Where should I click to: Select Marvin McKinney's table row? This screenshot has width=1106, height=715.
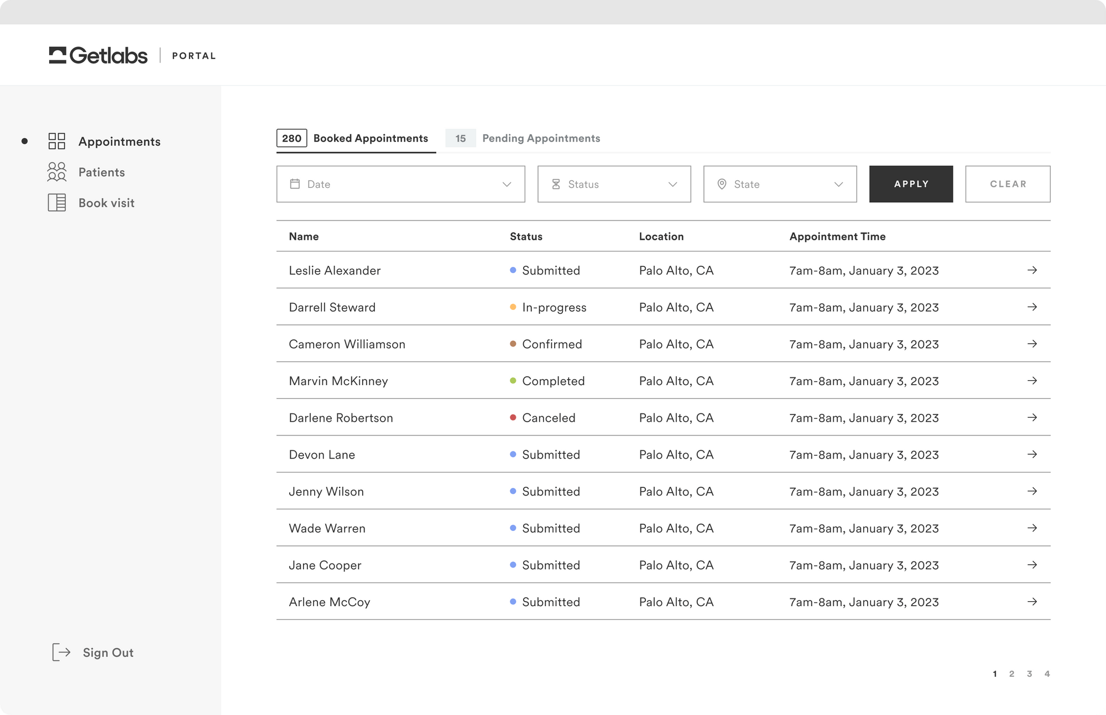click(x=608, y=381)
